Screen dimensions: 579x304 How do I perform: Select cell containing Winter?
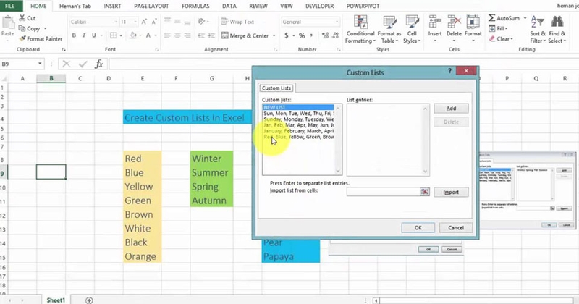coord(211,159)
